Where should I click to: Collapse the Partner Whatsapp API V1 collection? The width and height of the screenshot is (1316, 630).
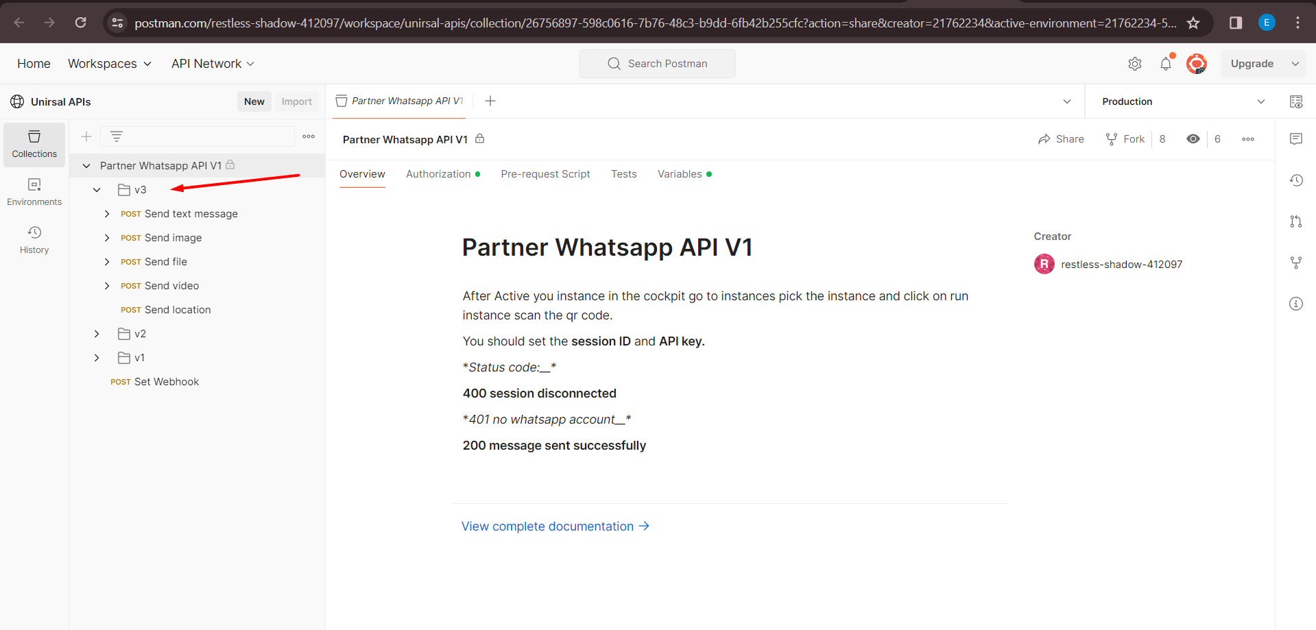pyautogui.click(x=86, y=166)
